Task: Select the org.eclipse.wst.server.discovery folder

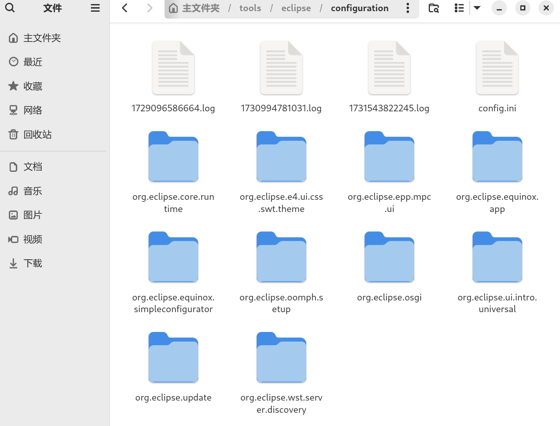Action: (x=282, y=357)
